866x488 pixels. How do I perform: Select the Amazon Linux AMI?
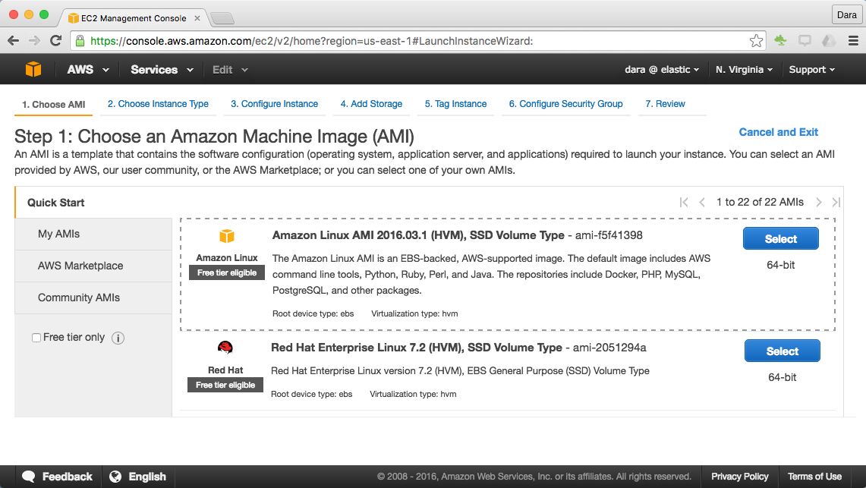tap(780, 238)
